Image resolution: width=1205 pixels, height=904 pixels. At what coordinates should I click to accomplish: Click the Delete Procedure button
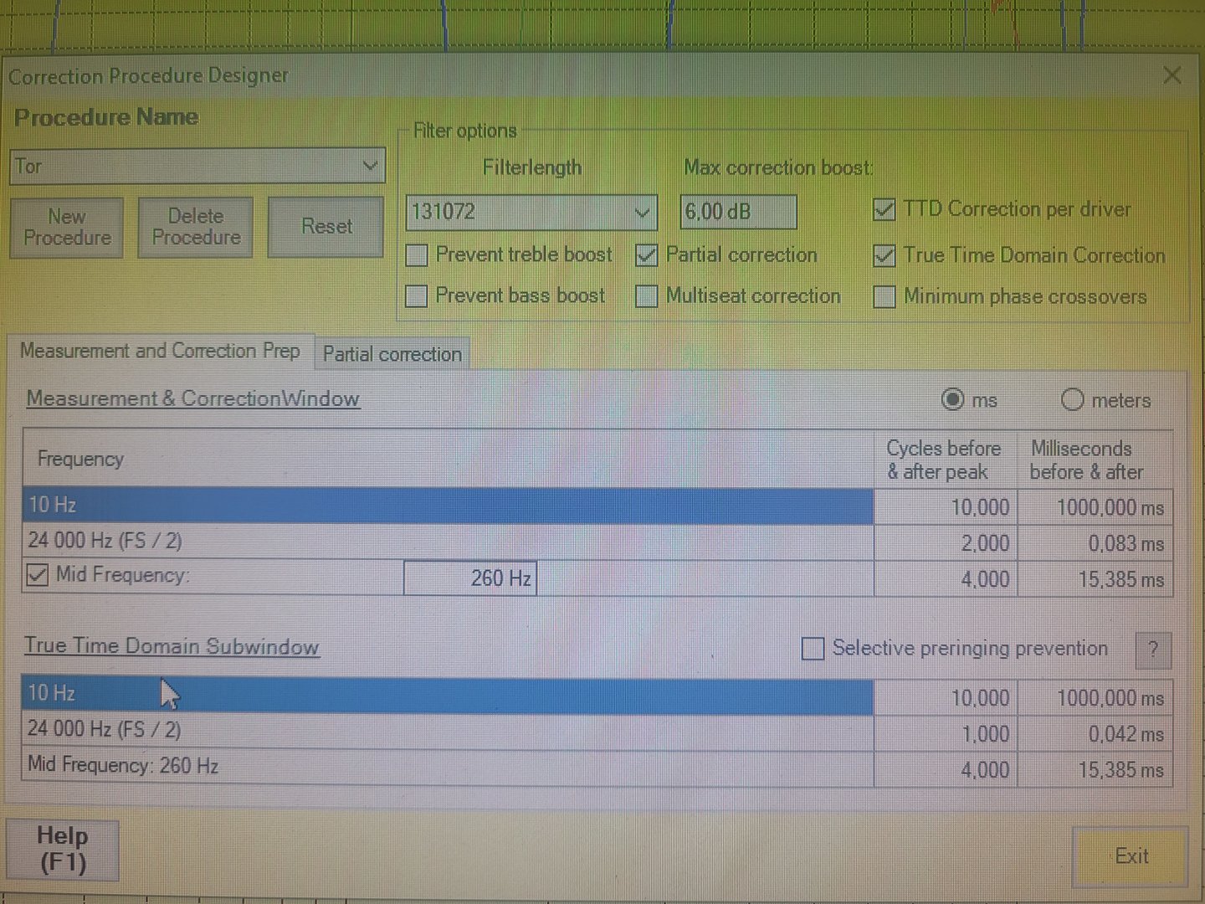click(196, 227)
